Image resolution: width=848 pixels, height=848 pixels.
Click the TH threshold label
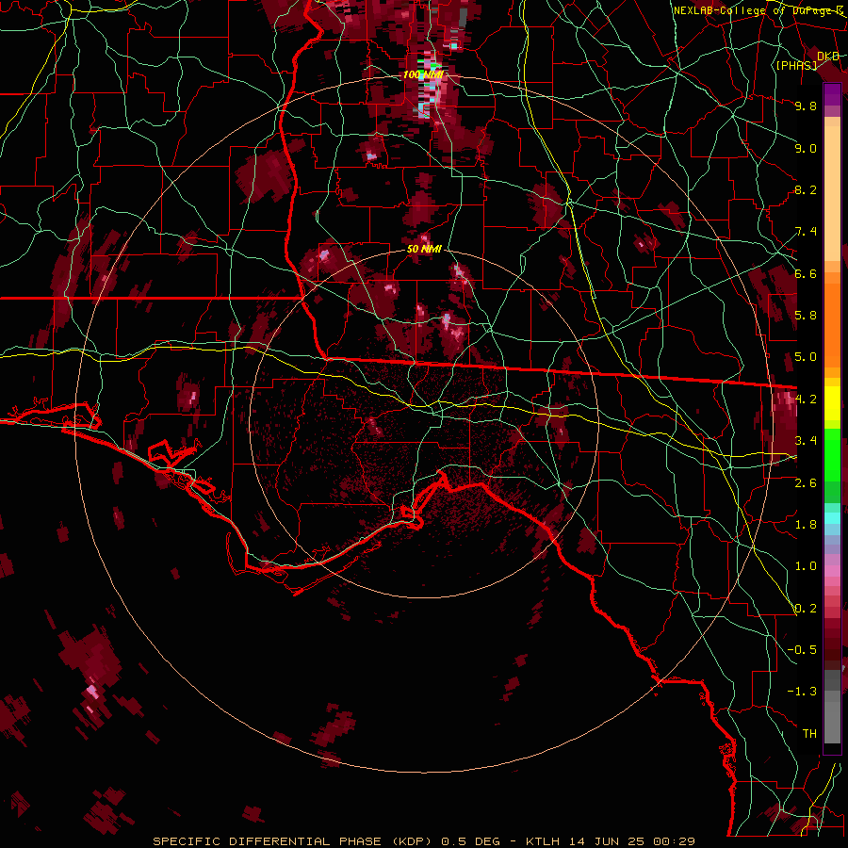pyautogui.click(x=809, y=733)
